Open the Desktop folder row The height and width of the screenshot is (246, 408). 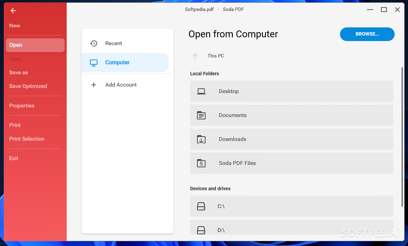pos(291,91)
